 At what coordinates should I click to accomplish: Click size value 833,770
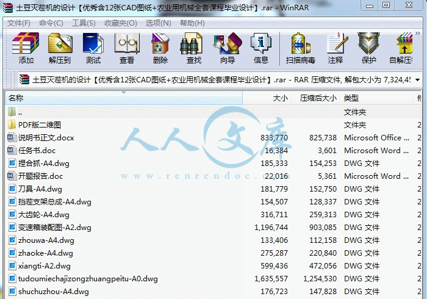point(274,138)
